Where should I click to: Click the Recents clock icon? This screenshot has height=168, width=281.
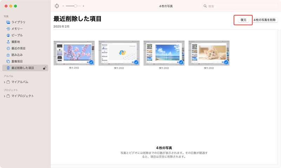coord(8,48)
